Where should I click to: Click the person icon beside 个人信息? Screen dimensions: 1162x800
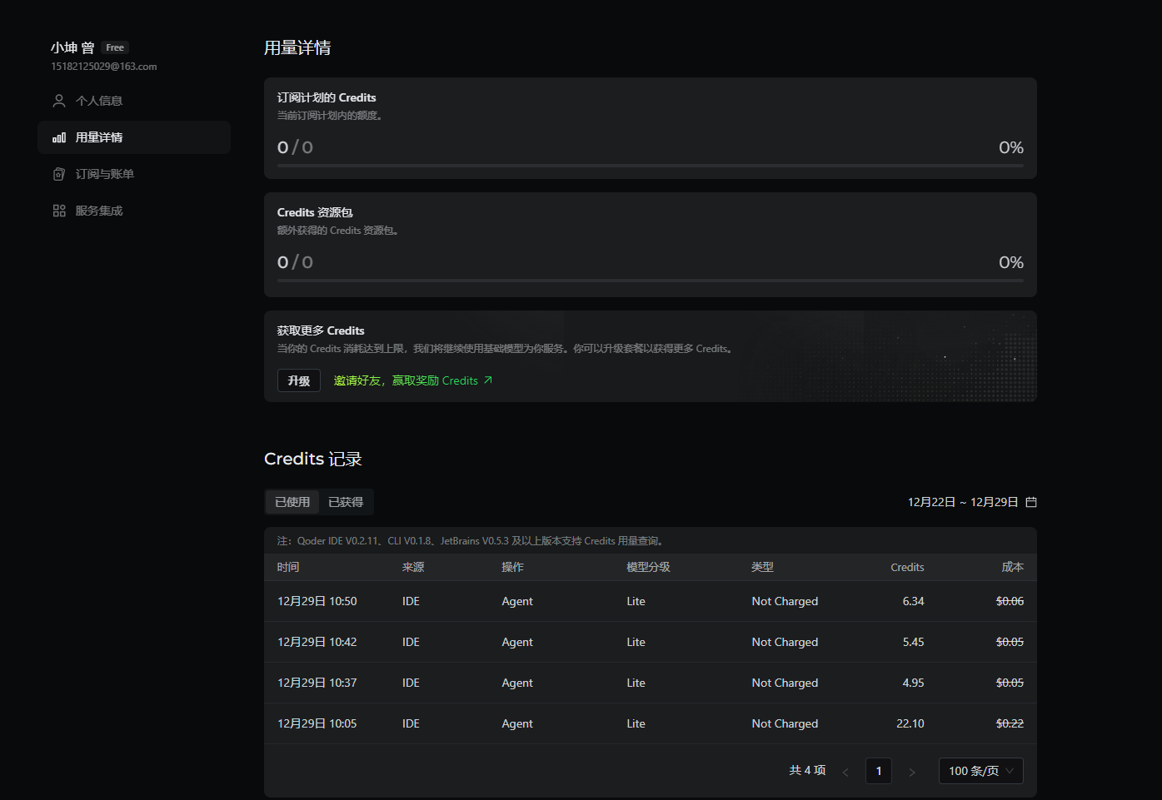pyautogui.click(x=59, y=101)
